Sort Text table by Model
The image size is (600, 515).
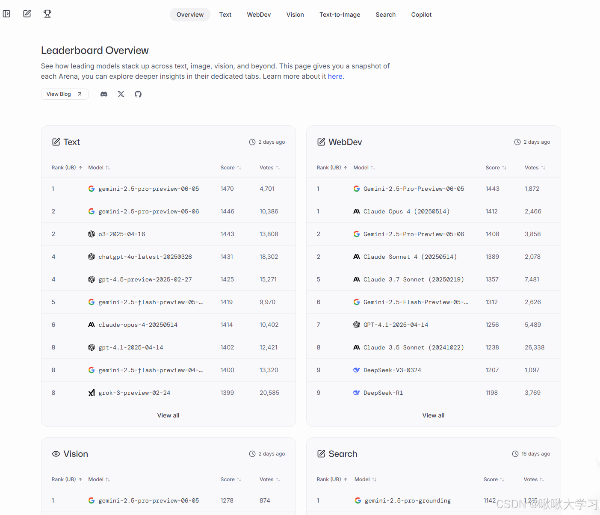(99, 168)
